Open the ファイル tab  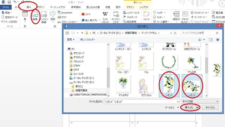tap(6, 7)
